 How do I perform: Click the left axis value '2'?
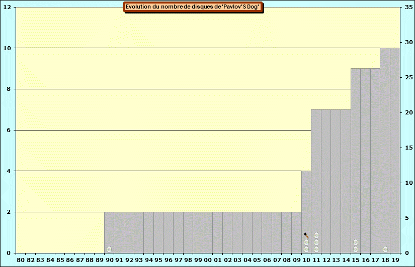pyautogui.click(x=9, y=212)
